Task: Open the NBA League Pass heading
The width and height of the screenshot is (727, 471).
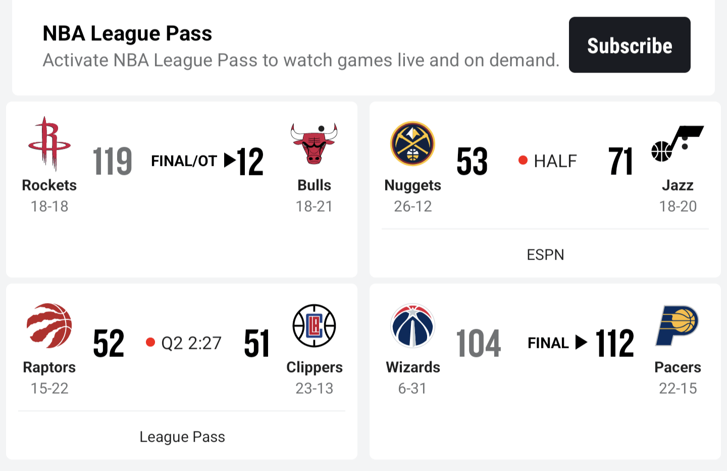Action: click(x=127, y=34)
